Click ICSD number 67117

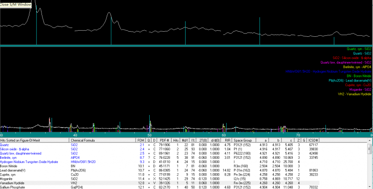[313, 145]
